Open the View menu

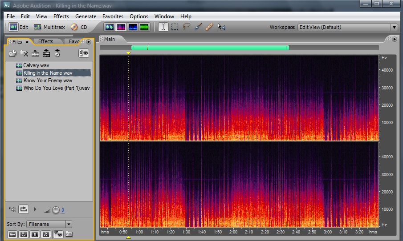(x=41, y=16)
